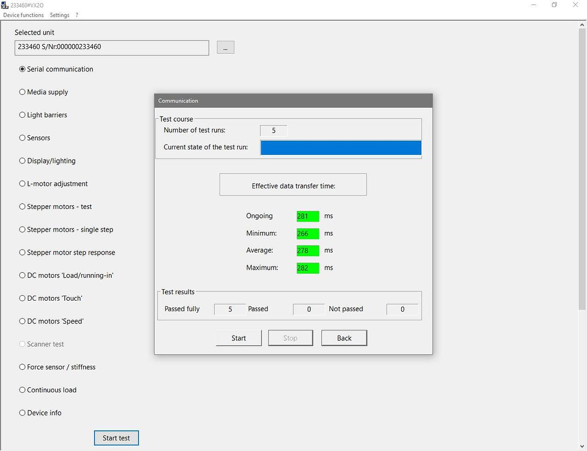Click the Start test button
The height and width of the screenshot is (451, 587).
click(x=116, y=438)
